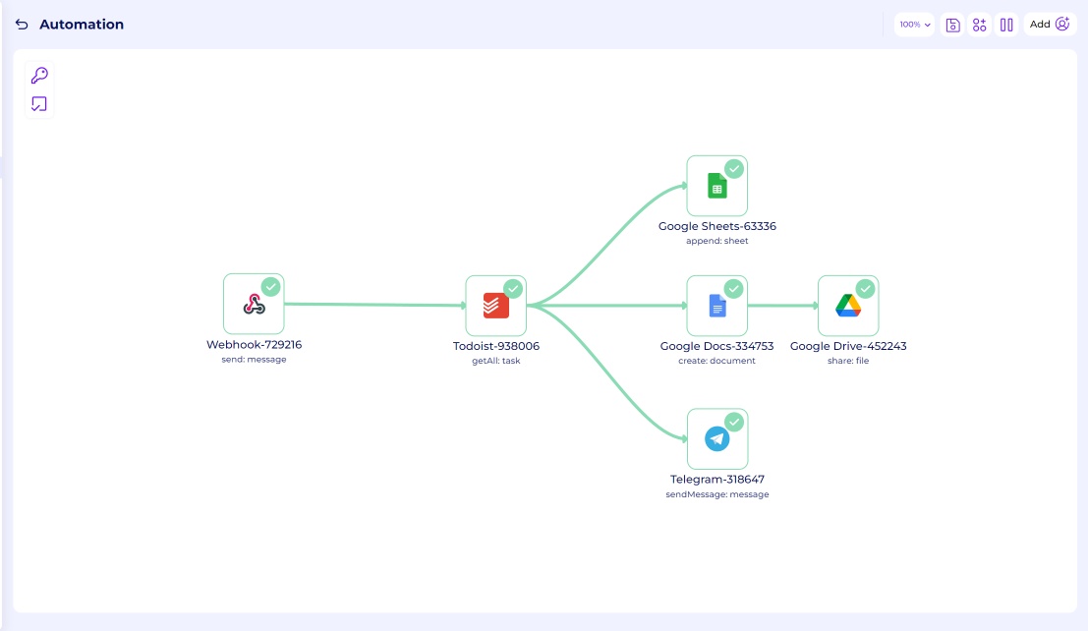The width and height of the screenshot is (1088, 631).
Task: Select the Telegram node icon
Action: pos(717,438)
